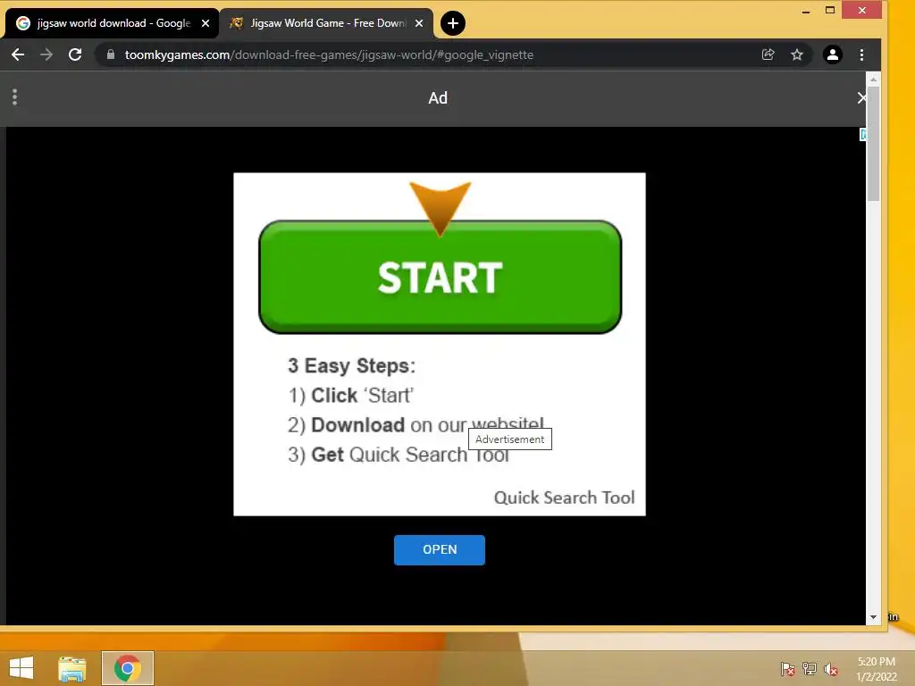Viewport: 915px width, 686px height.
Task: Click the scroll up arrow on scrollbar
Action: [x=873, y=79]
